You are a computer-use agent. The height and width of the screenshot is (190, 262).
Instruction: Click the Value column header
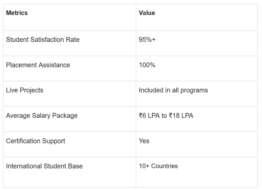tap(147, 13)
